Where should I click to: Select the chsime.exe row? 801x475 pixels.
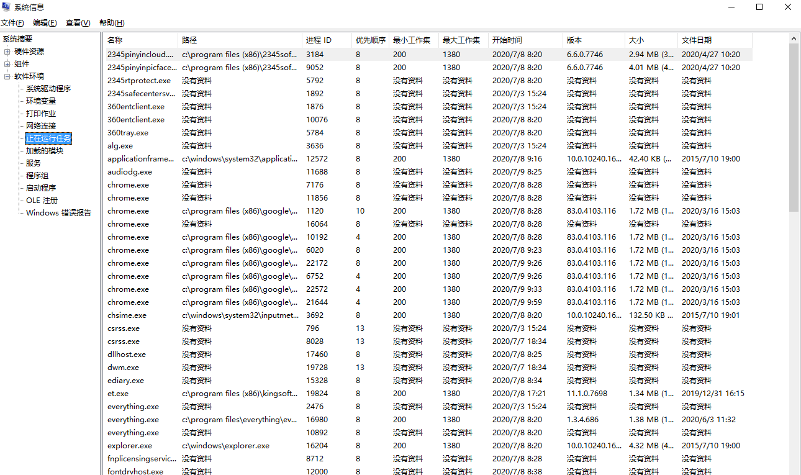coord(428,315)
